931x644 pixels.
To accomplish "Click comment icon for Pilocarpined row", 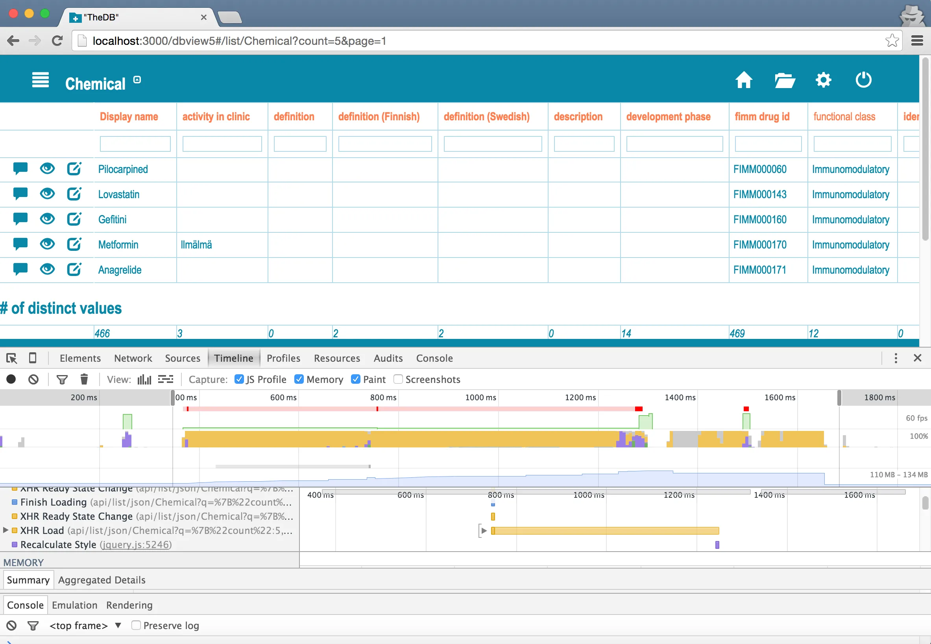I will (x=20, y=169).
